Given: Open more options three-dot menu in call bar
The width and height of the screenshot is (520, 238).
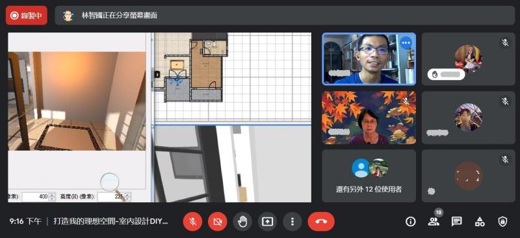Looking at the screenshot, I should pos(292,221).
